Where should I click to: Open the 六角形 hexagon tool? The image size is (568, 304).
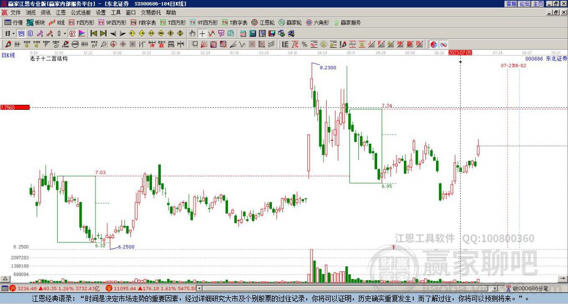coord(317,22)
